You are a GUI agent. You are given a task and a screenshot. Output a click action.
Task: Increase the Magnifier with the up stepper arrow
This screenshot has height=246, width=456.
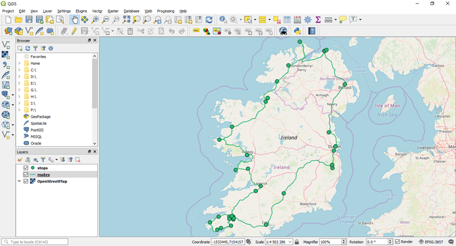(x=344, y=240)
